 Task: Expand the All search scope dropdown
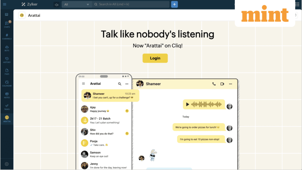pos(77,4)
